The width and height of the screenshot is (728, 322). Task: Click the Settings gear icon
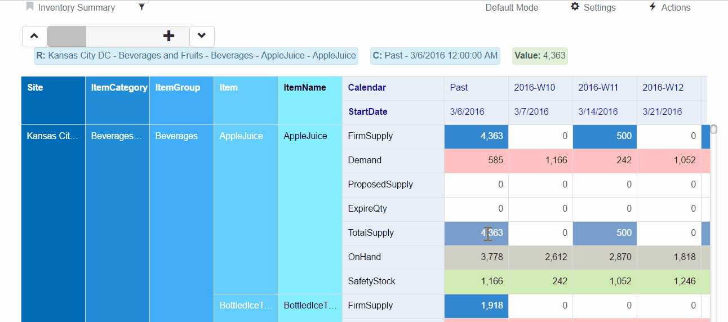click(575, 7)
